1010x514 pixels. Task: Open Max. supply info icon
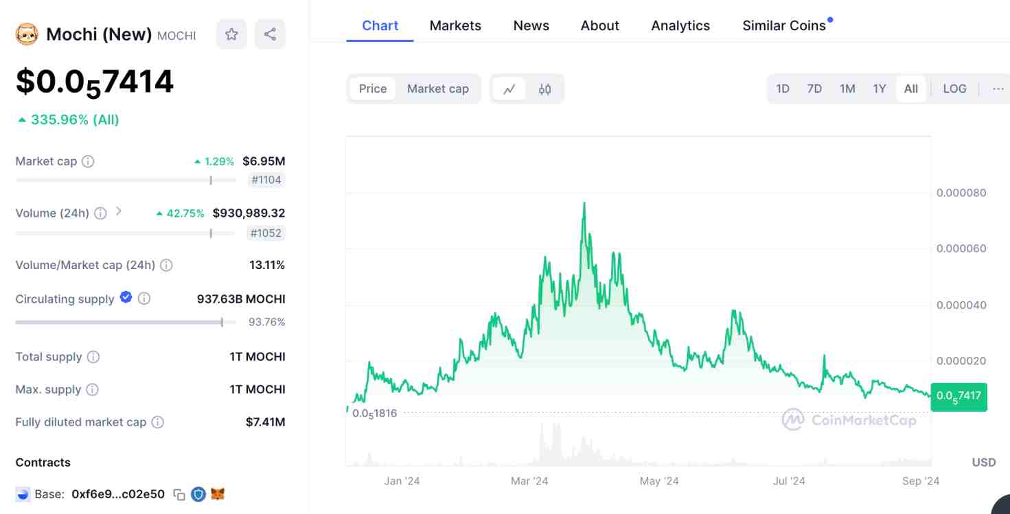[x=92, y=390]
